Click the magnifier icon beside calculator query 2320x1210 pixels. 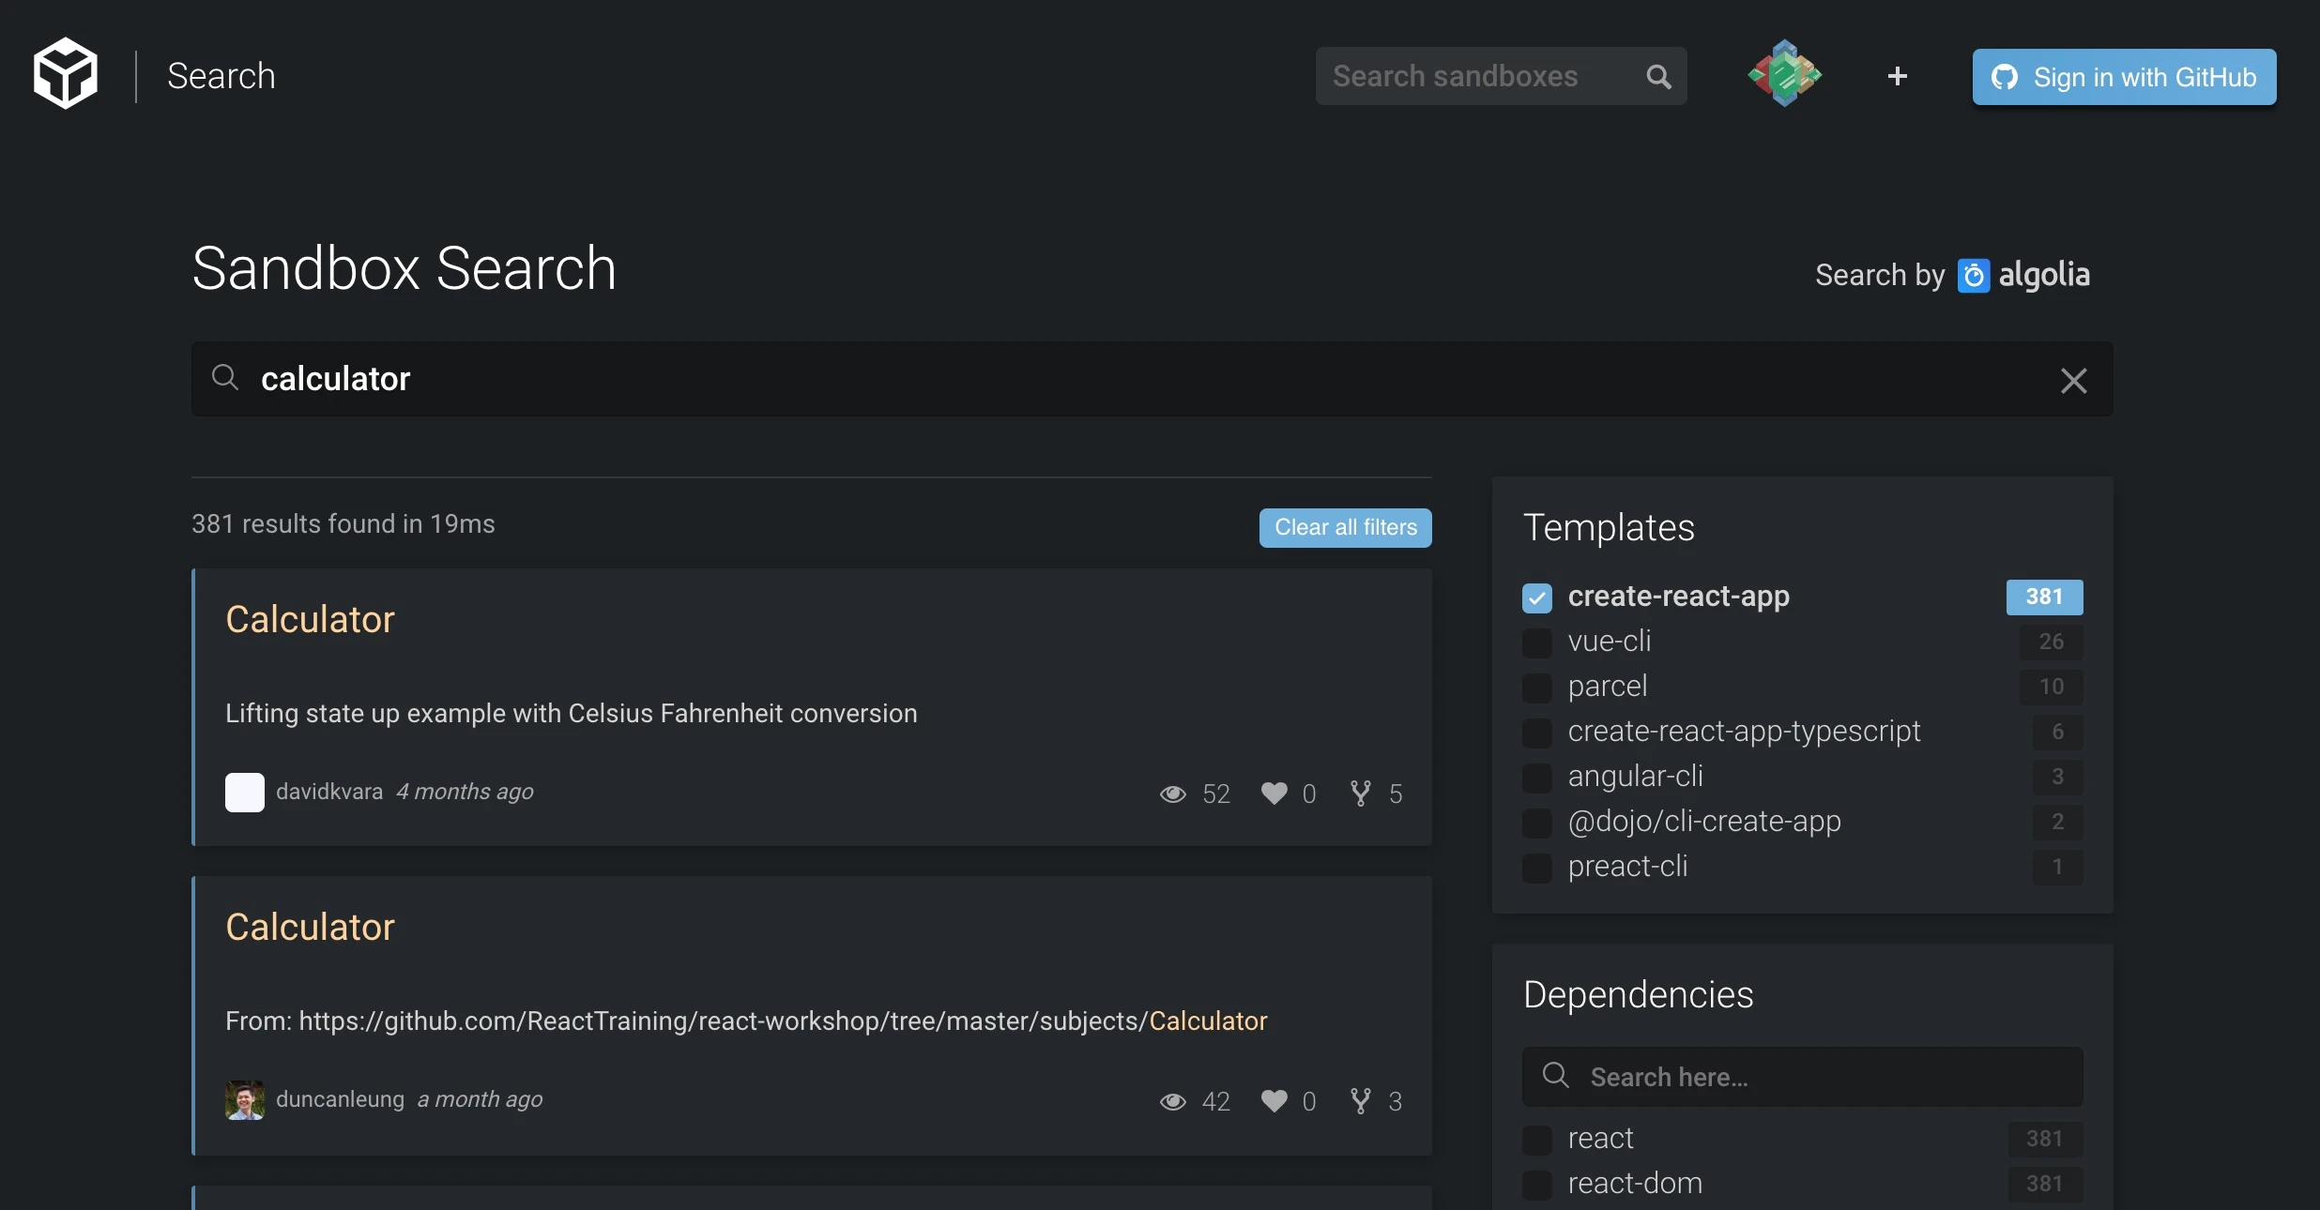click(225, 378)
